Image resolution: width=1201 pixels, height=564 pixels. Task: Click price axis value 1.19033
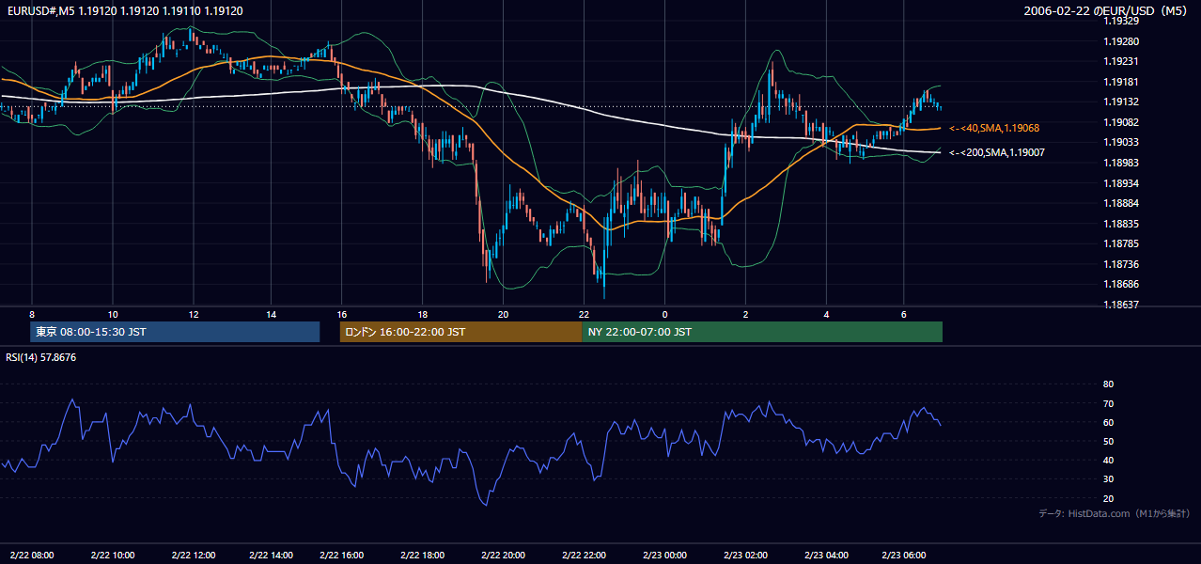1120,142
